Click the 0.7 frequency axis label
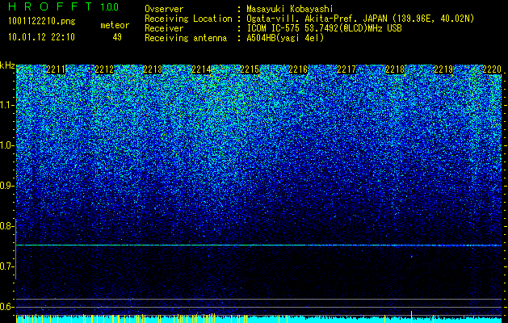 coord(6,266)
